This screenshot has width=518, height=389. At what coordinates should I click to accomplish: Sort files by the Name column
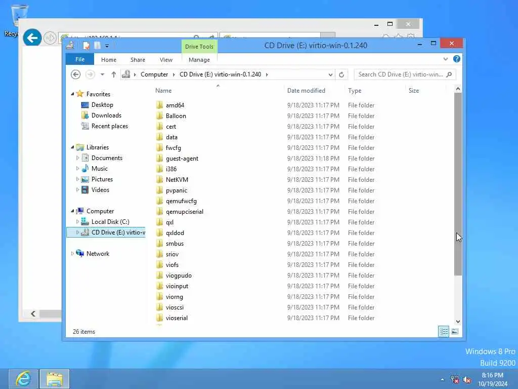[163, 91]
